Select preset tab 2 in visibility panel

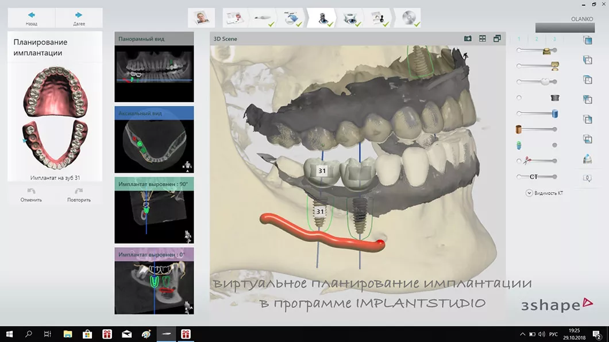pos(537,39)
